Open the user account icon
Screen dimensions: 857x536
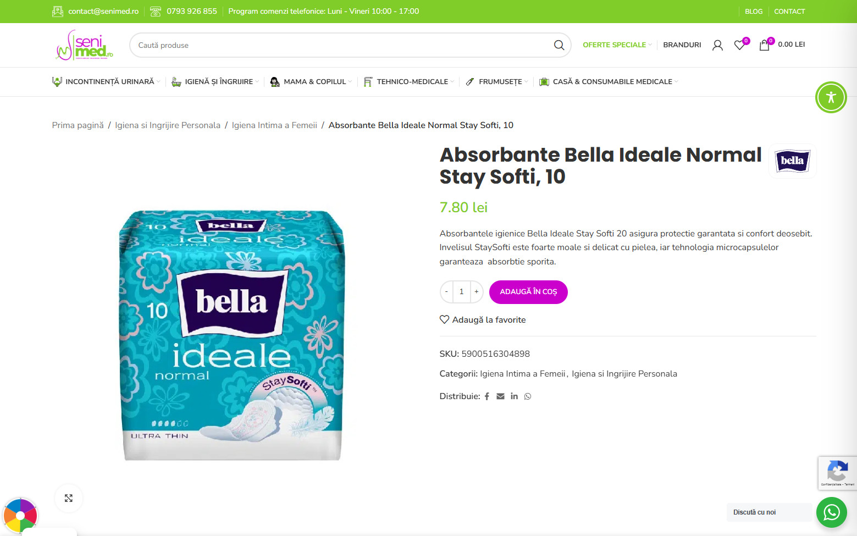tap(717, 45)
